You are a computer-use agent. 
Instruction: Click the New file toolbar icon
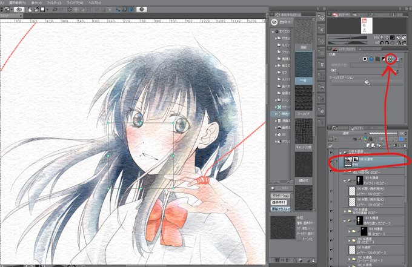tap(30, 10)
